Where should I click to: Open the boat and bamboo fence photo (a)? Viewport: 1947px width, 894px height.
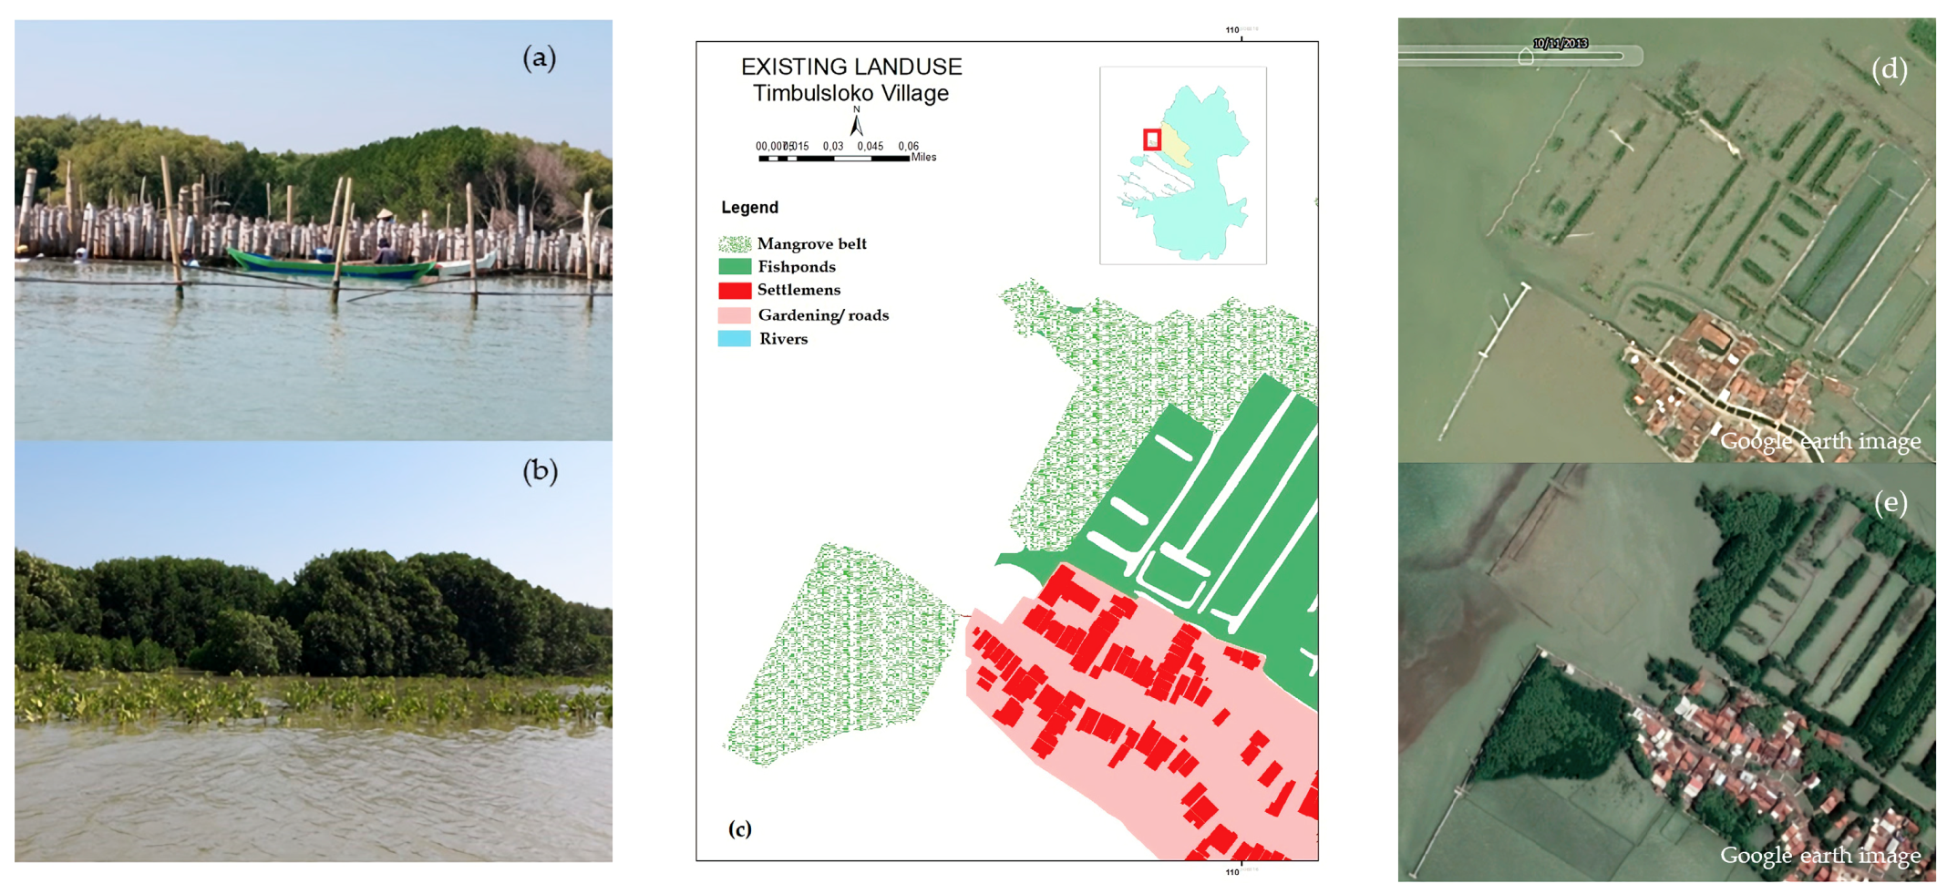pos(314,231)
